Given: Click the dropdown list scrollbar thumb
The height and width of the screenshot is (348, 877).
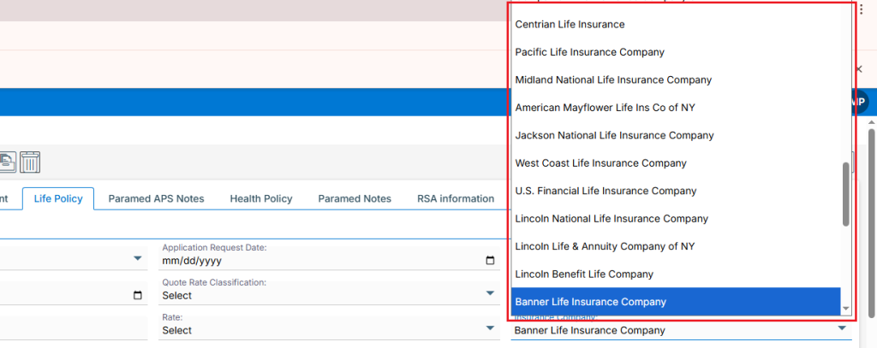Looking at the screenshot, I should click(846, 194).
